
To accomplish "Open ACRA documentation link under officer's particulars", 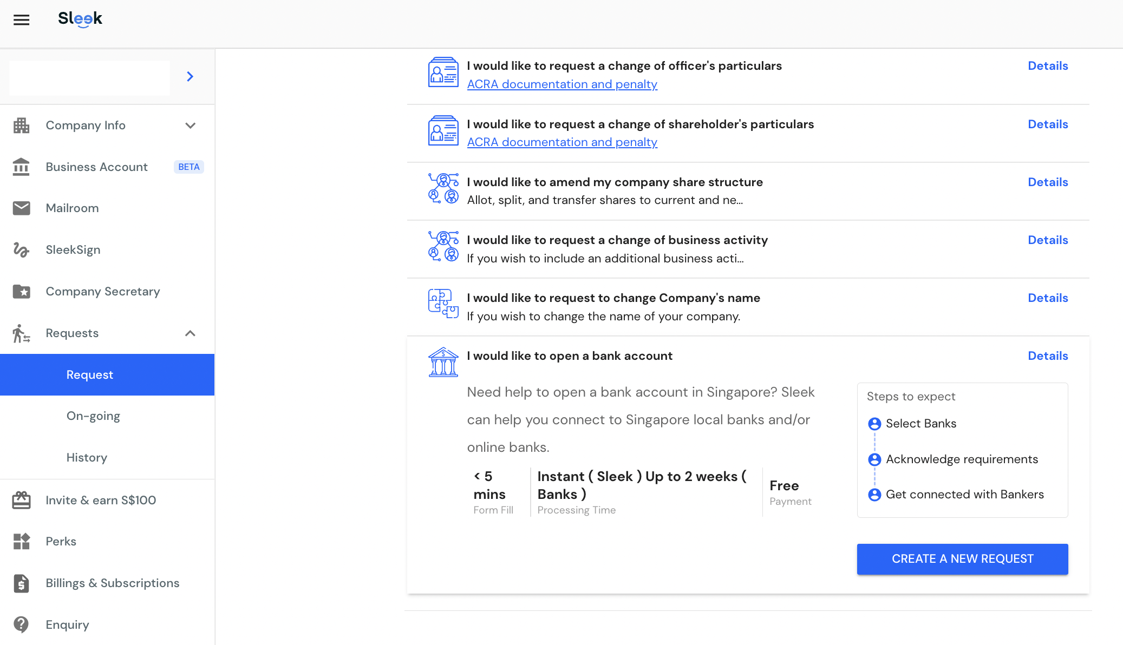I will [x=562, y=84].
